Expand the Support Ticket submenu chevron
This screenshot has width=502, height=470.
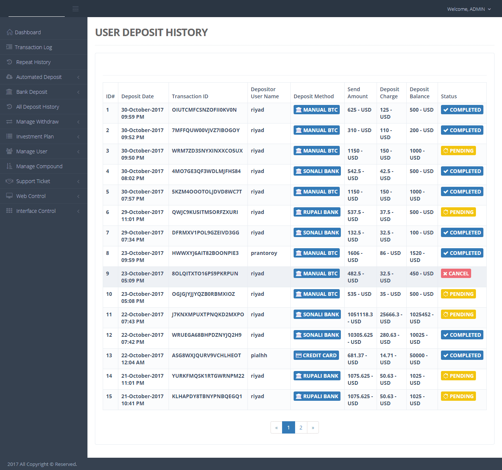pos(79,181)
